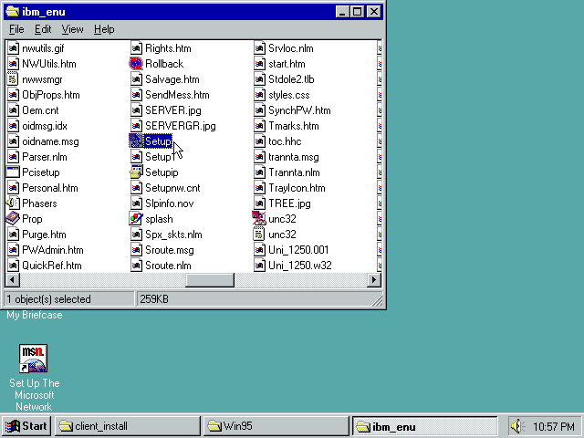The width and height of the screenshot is (584, 438).
Task: Select the QuickRef.htm file name
Action: point(52,266)
